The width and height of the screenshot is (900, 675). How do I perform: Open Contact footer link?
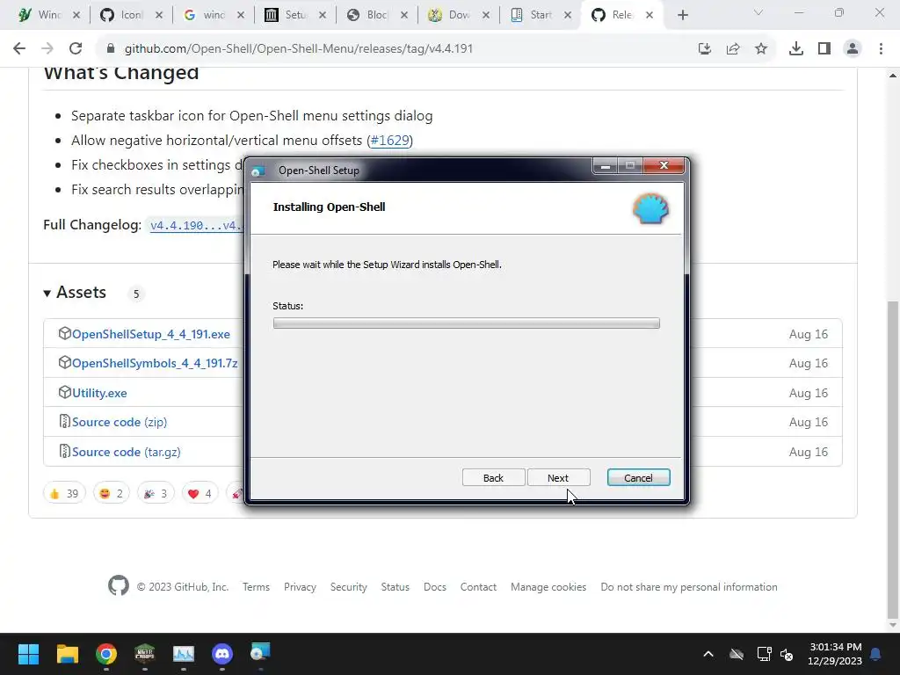pos(478,586)
